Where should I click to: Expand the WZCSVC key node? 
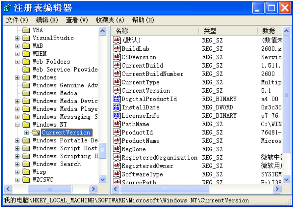click(x=17, y=180)
